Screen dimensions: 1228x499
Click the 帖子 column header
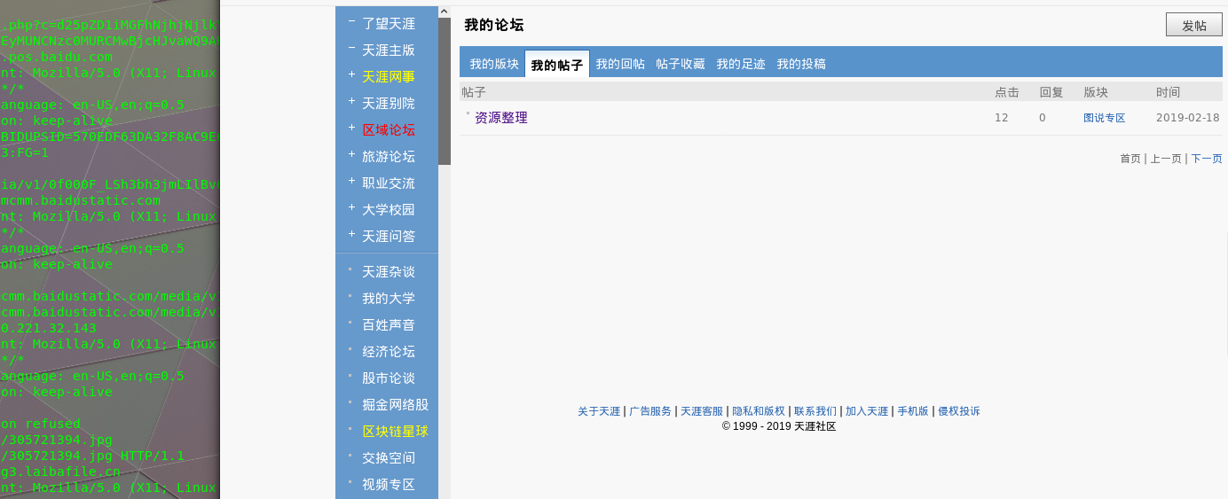474,92
